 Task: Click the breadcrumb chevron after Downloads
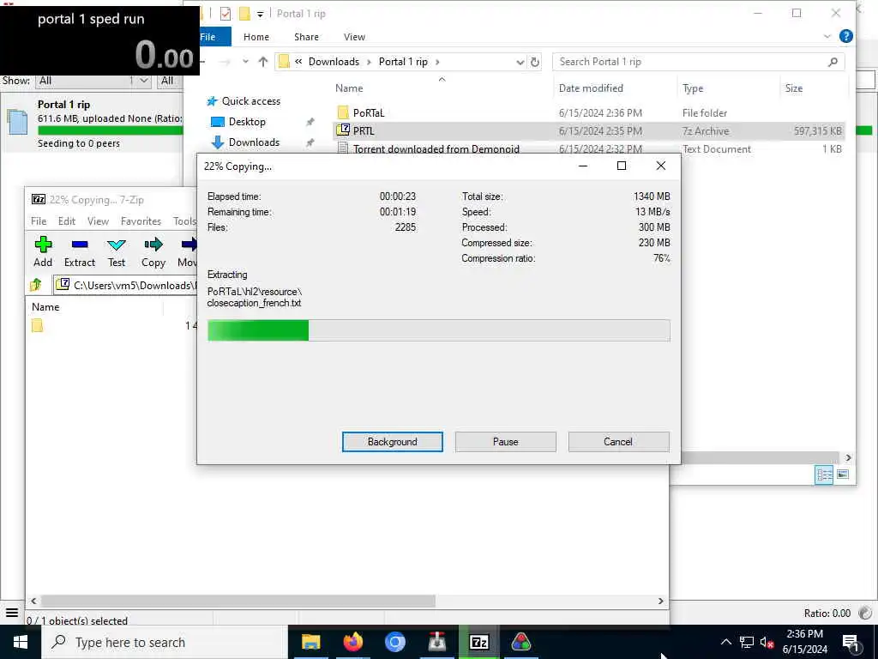point(369,62)
